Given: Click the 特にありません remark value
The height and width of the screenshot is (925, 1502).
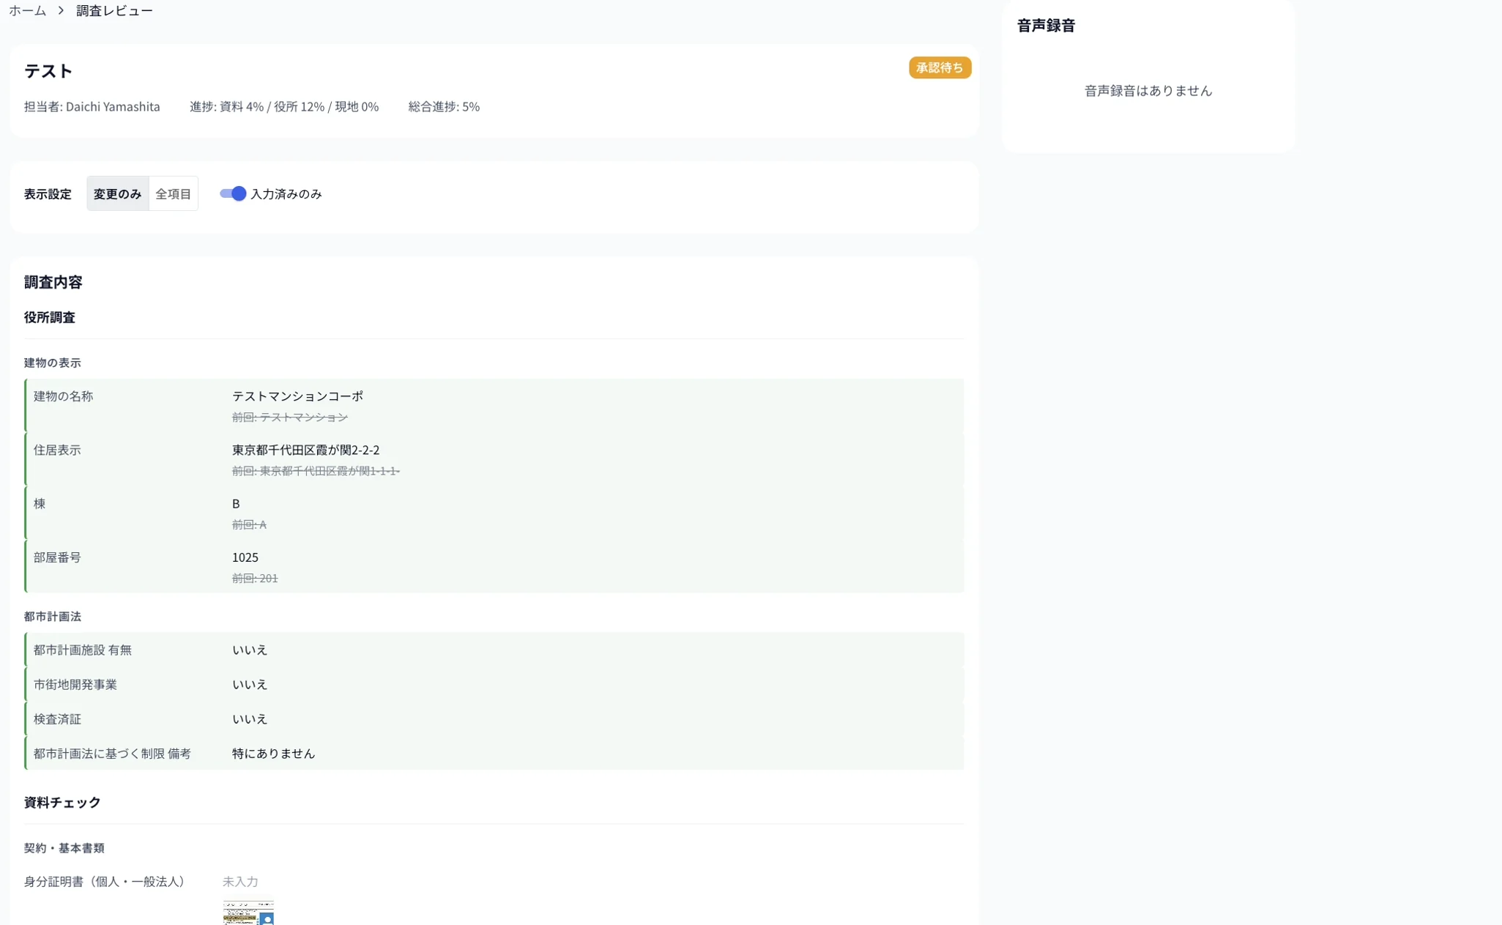Looking at the screenshot, I should (x=273, y=754).
